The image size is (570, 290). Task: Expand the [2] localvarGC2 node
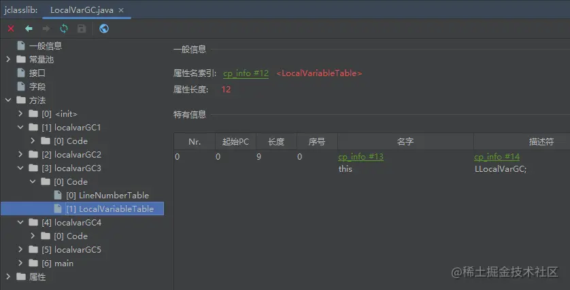(20, 155)
